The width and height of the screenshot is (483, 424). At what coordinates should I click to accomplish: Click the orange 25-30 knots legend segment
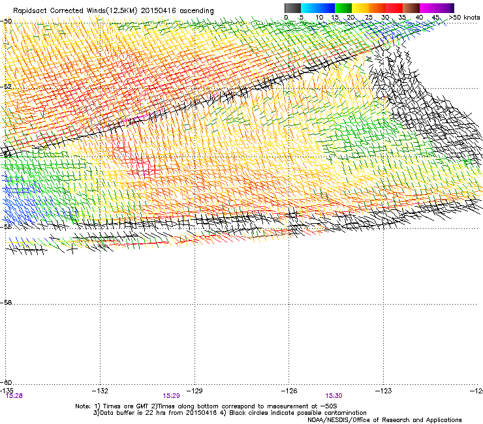click(x=377, y=8)
